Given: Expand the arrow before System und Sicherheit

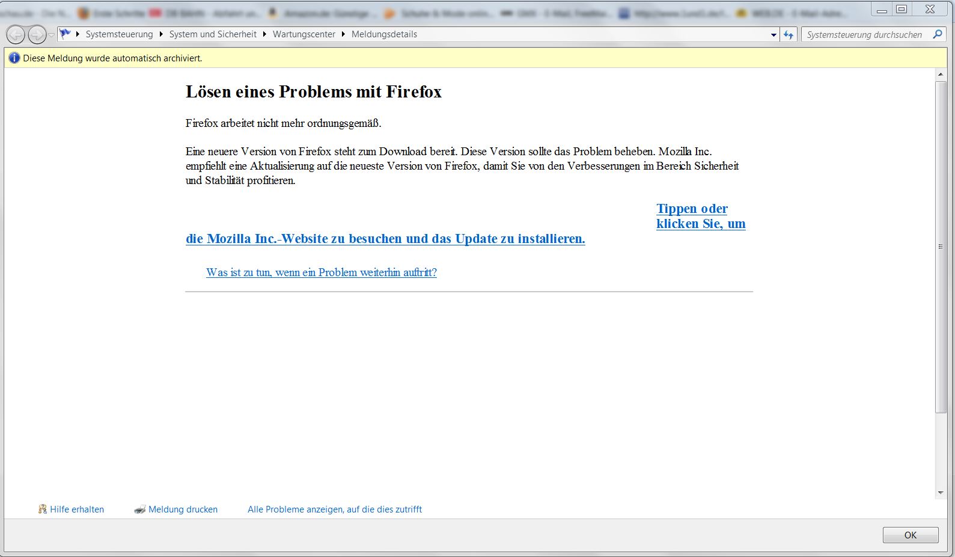Looking at the screenshot, I should point(161,34).
